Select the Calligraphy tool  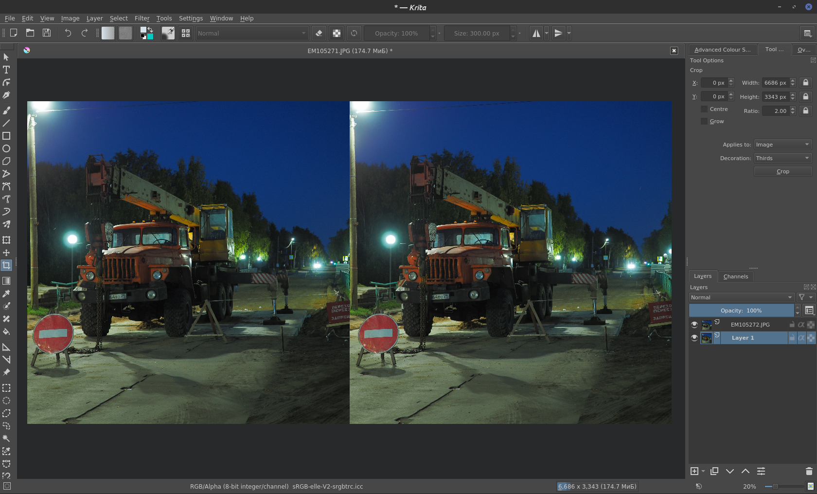(x=6, y=95)
